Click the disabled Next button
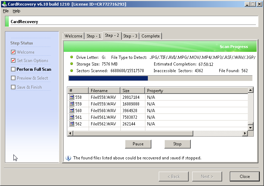The height and width of the screenshot is (186, 264). [207, 177]
